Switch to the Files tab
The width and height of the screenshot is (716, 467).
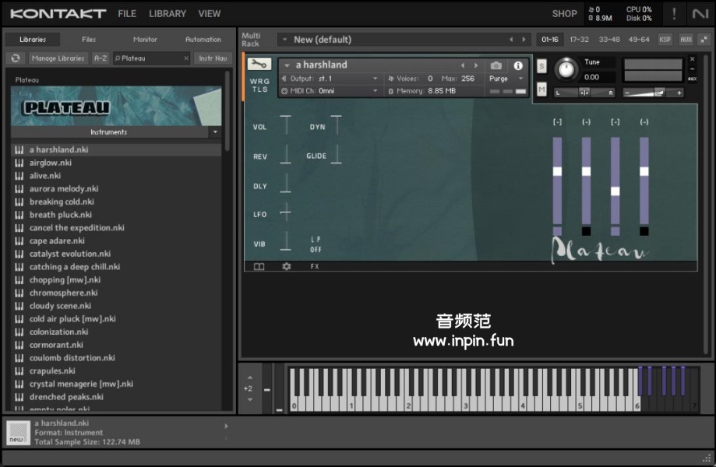[89, 39]
